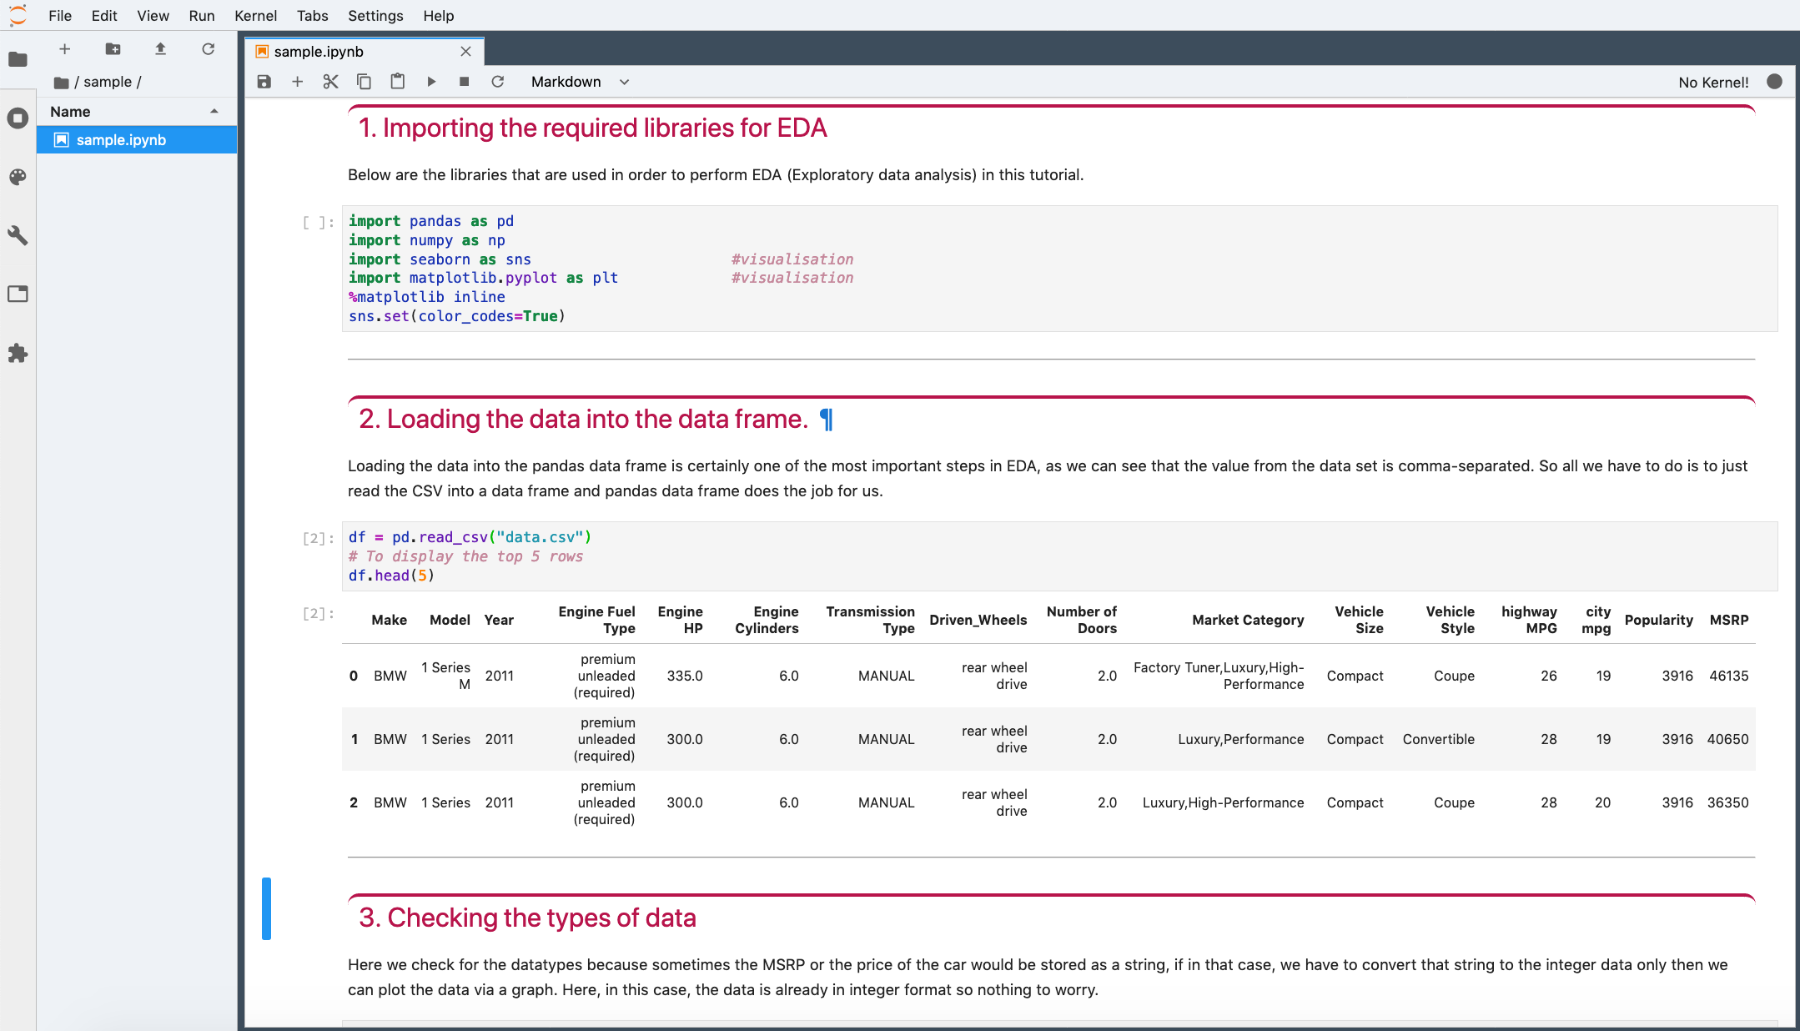Run the selected cell
1800x1031 pixels.
[431, 82]
